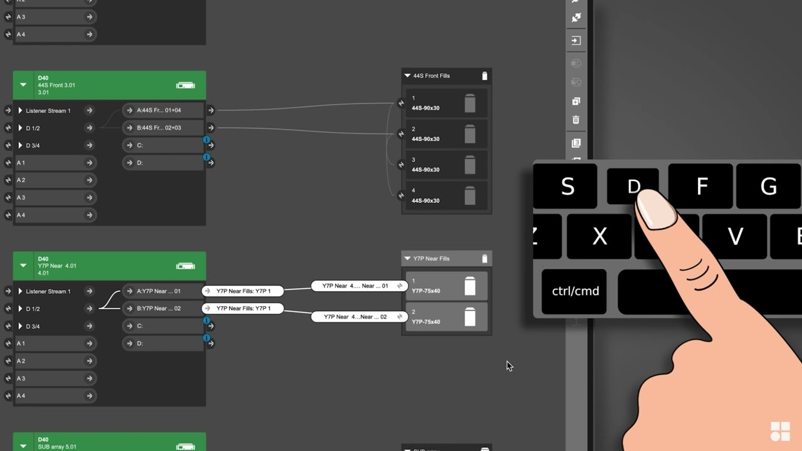Click the trash icon in the right sidebar
Viewport: 802px width, 451px height.
[576, 120]
